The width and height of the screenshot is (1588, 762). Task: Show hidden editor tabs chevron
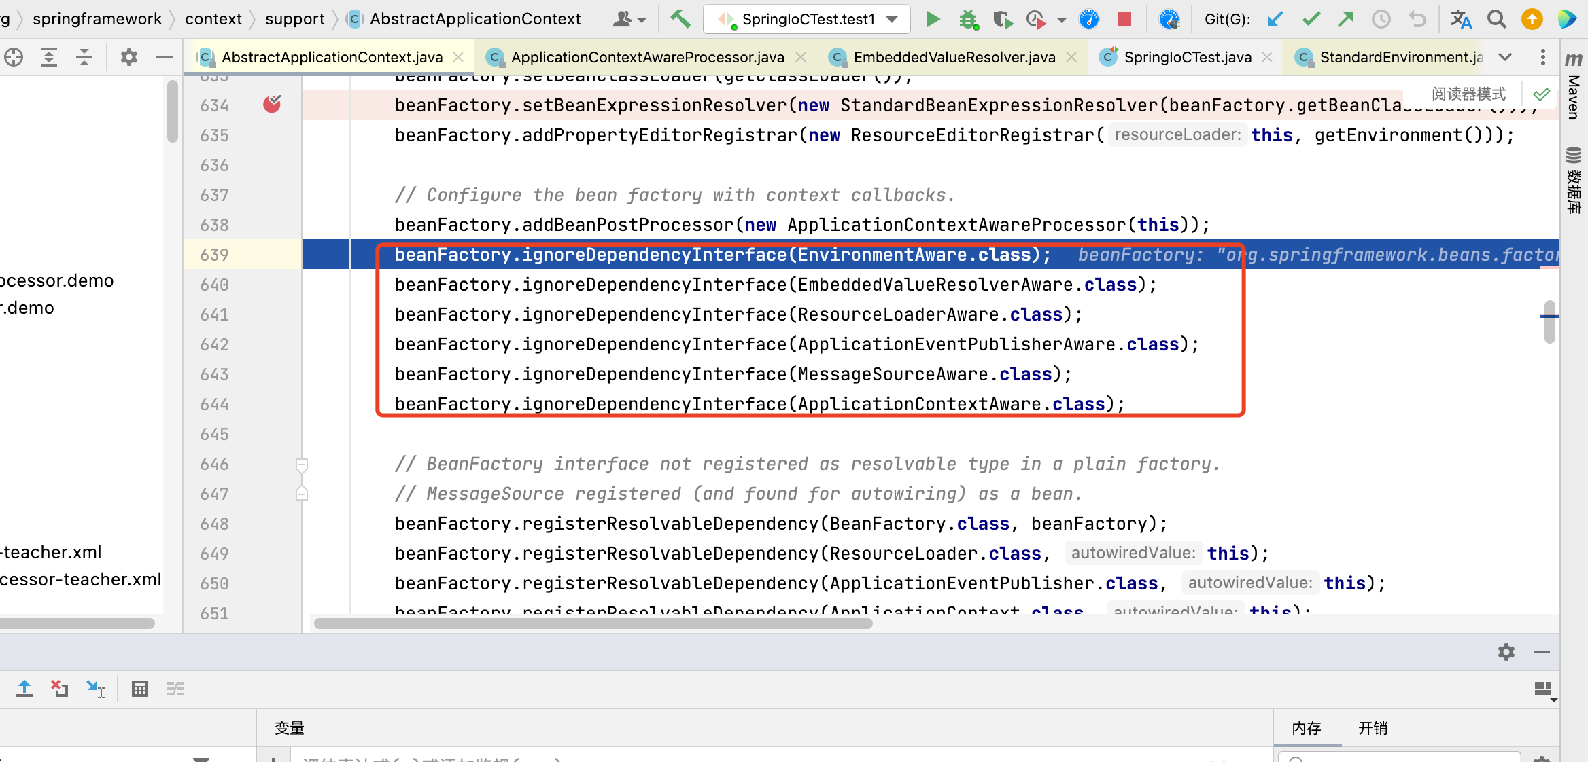point(1506,57)
